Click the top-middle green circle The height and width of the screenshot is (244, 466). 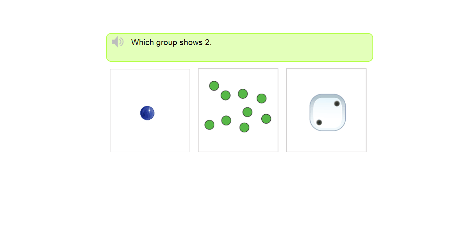[x=243, y=94]
